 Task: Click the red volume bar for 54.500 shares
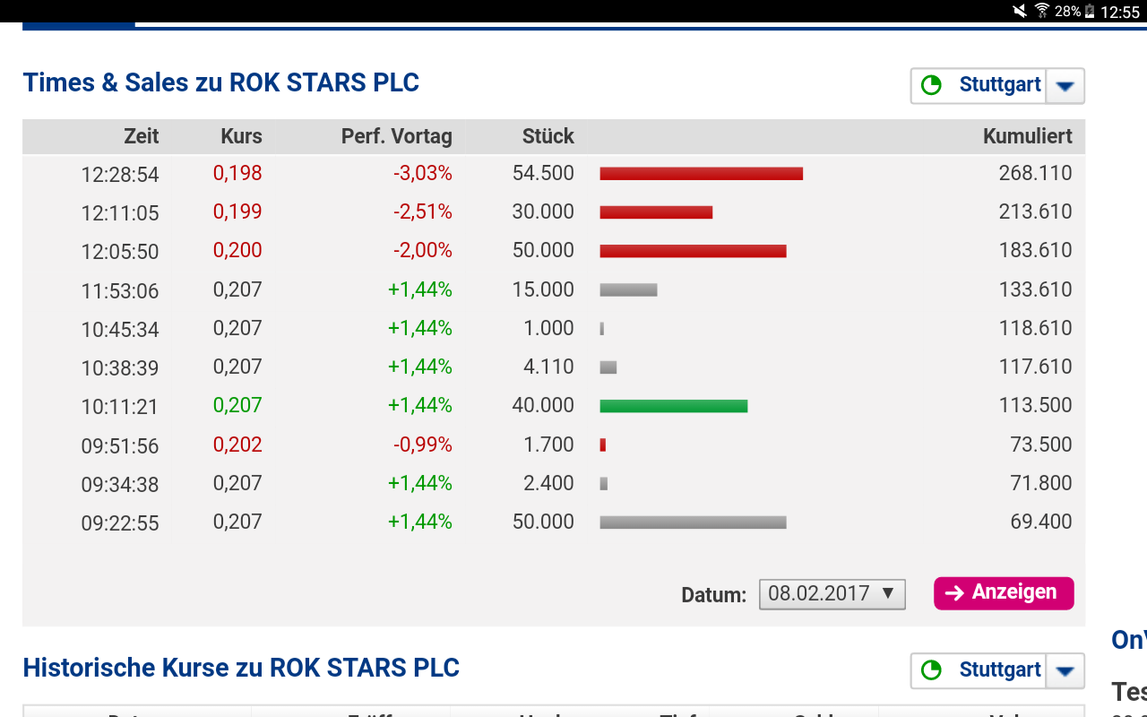tap(701, 174)
